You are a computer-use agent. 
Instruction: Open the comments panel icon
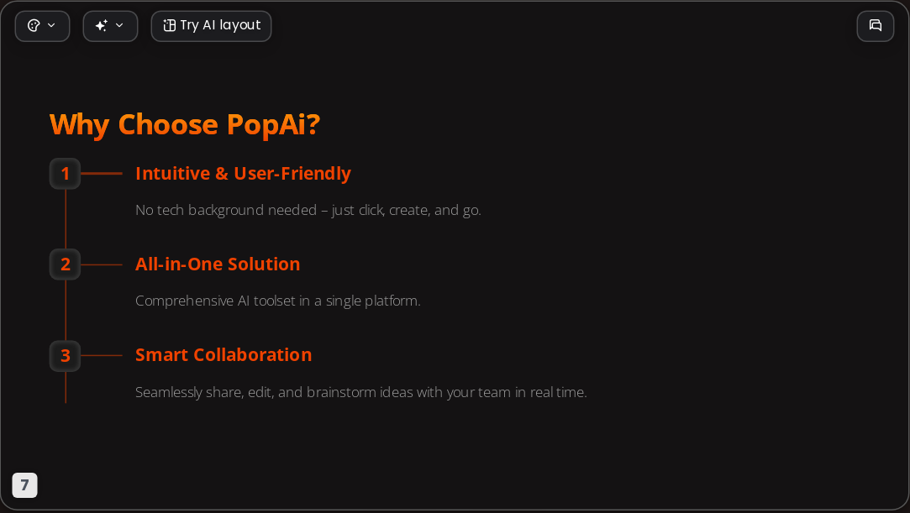876,26
